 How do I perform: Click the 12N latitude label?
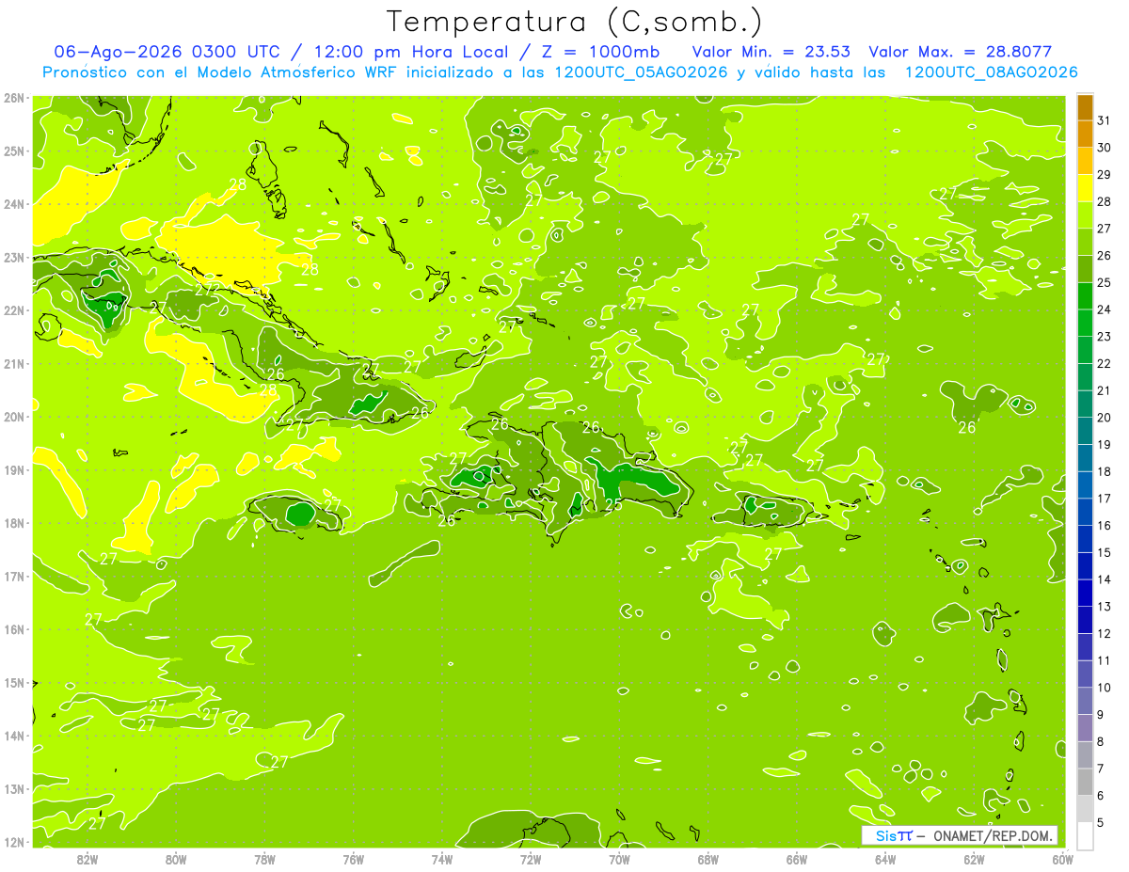[x=14, y=842]
